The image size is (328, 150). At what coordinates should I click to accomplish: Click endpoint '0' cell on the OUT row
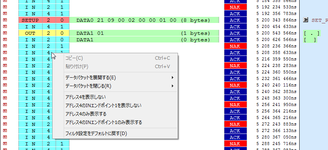[62, 33]
